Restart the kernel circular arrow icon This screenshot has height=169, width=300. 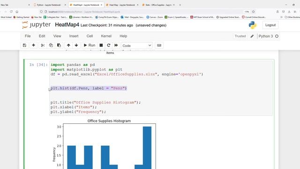pos(109,46)
